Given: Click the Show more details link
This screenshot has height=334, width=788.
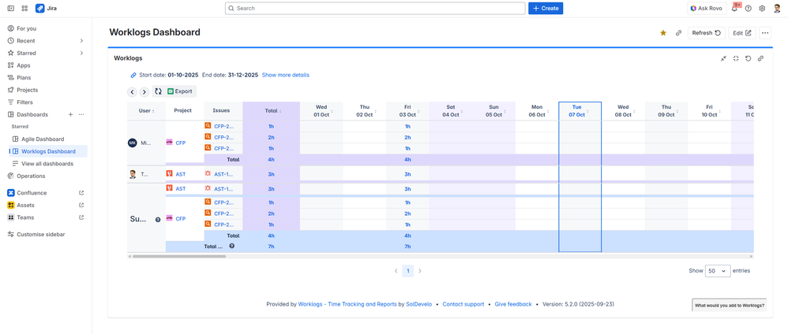Looking at the screenshot, I should click(x=285, y=75).
